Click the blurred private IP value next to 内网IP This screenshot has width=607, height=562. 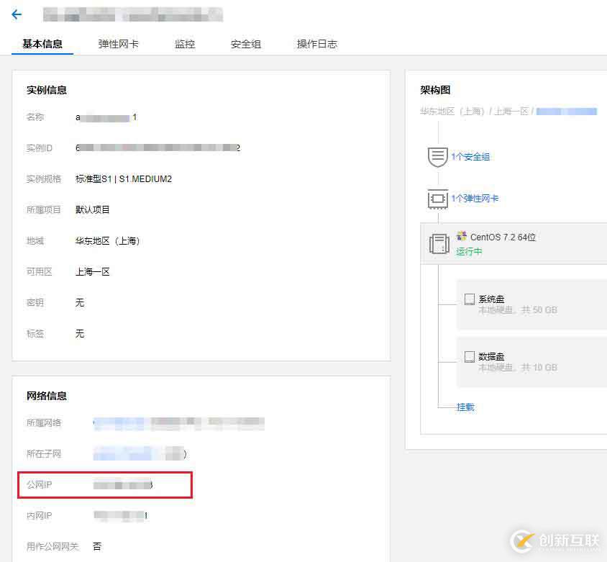point(120,515)
